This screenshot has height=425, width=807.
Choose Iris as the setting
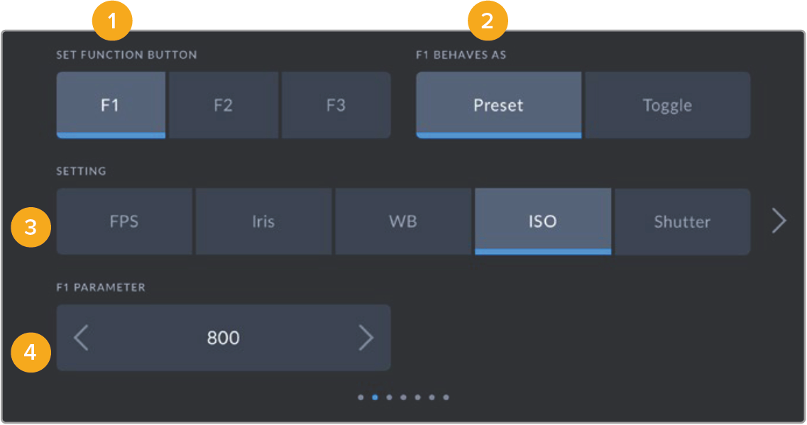click(263, 221)
